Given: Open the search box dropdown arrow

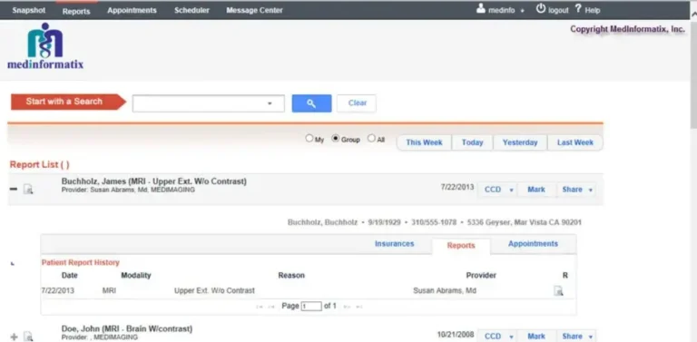Looking at the screenshot, I should [x=270, y=103].
